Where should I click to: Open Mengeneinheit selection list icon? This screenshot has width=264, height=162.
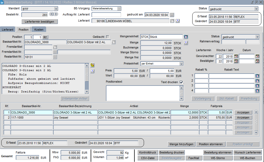coord(186,37)
